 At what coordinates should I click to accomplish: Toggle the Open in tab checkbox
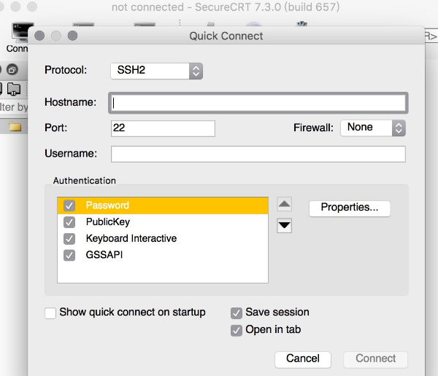click(x=237, y=330)
